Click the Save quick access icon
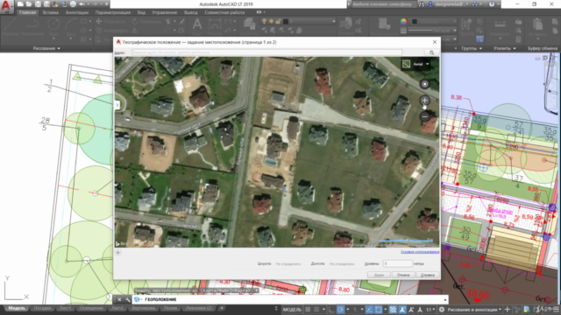The width and height of the screenshot is (561, 315). pos(38,4)
